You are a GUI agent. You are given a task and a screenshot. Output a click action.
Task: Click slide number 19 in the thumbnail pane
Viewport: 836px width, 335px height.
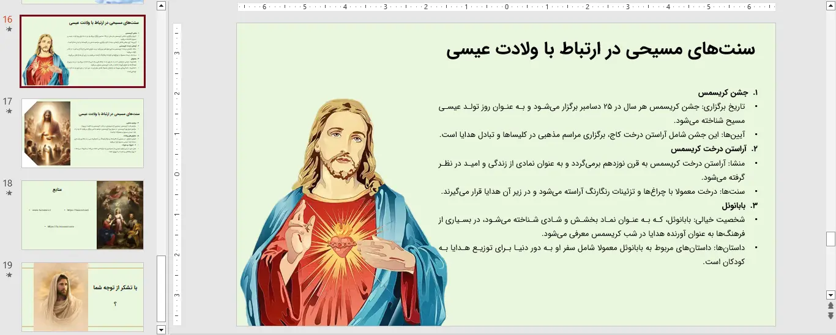(x=7, y=265)
